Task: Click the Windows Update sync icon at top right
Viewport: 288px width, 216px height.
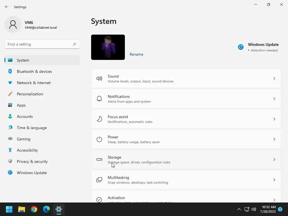Action: (241, 47)
